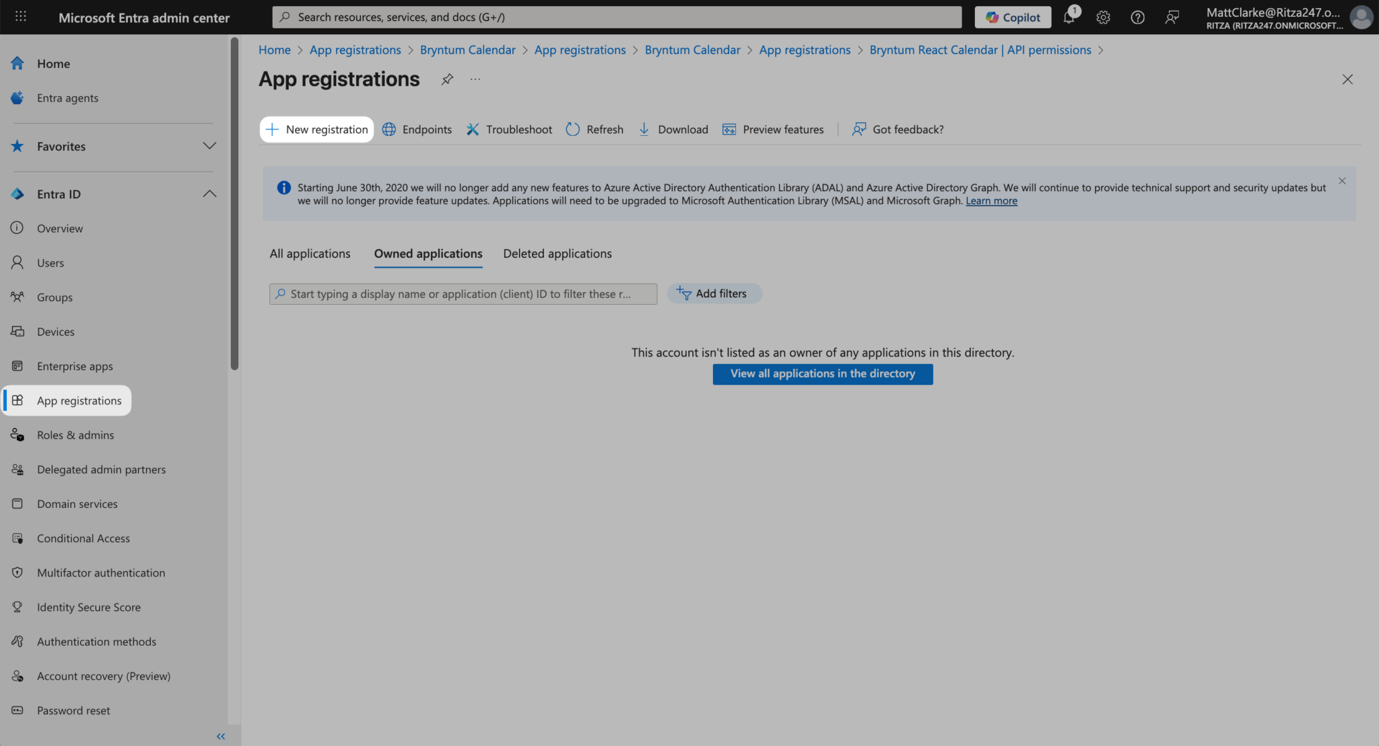Open portal settings gear icon

coord(1103,17)
